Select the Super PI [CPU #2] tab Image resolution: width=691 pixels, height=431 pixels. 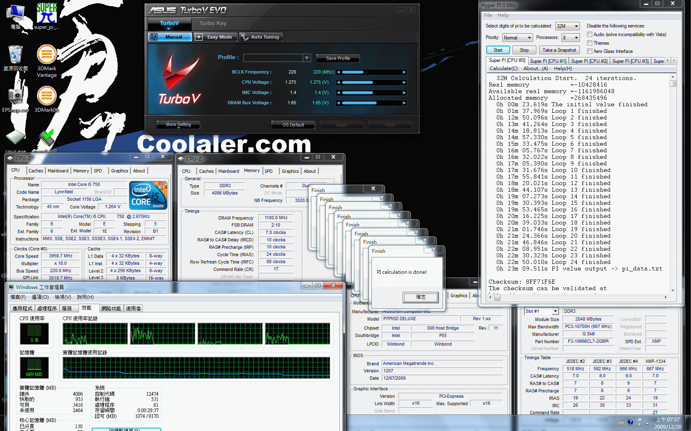tap(589, 61)
